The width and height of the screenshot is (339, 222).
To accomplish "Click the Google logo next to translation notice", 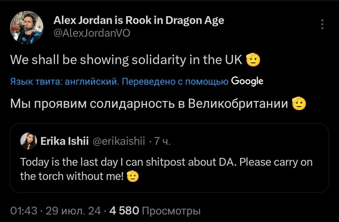I will pyautogui.click(x=247, y=81).
